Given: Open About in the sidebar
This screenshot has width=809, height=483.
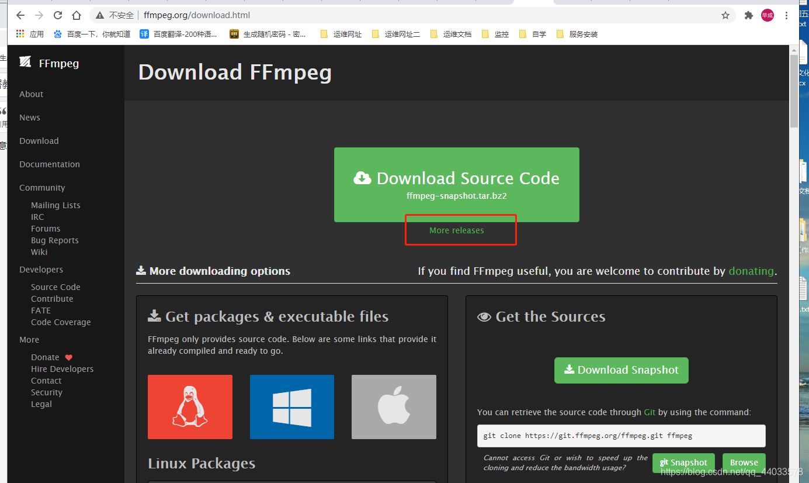Looking at the screenshot, I should pos(31,94).
